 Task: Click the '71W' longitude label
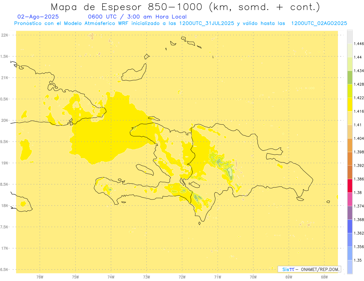point(217,277)
